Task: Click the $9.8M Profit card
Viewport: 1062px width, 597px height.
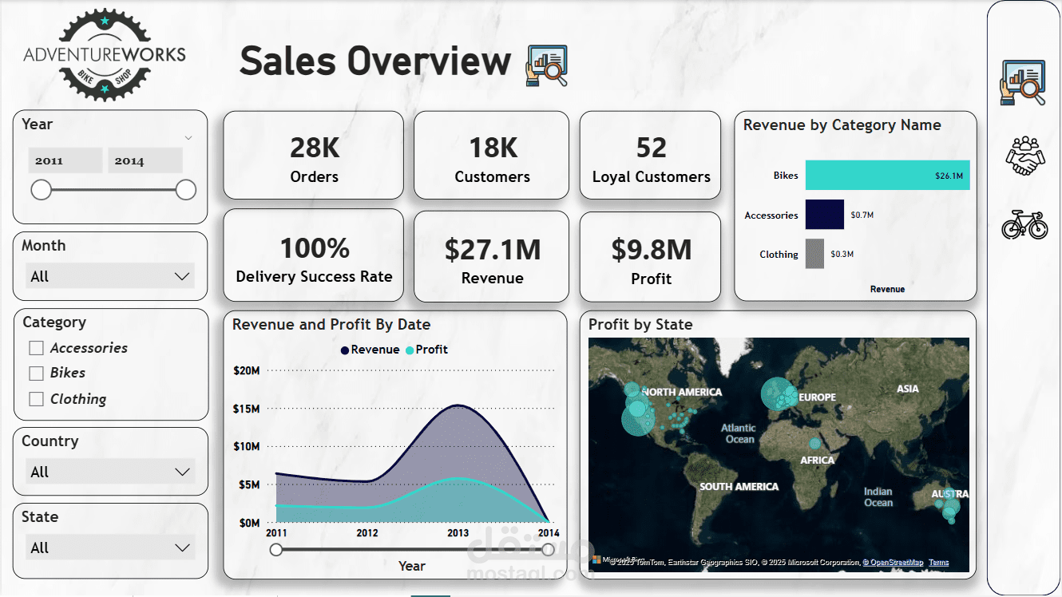Action: 651,256
